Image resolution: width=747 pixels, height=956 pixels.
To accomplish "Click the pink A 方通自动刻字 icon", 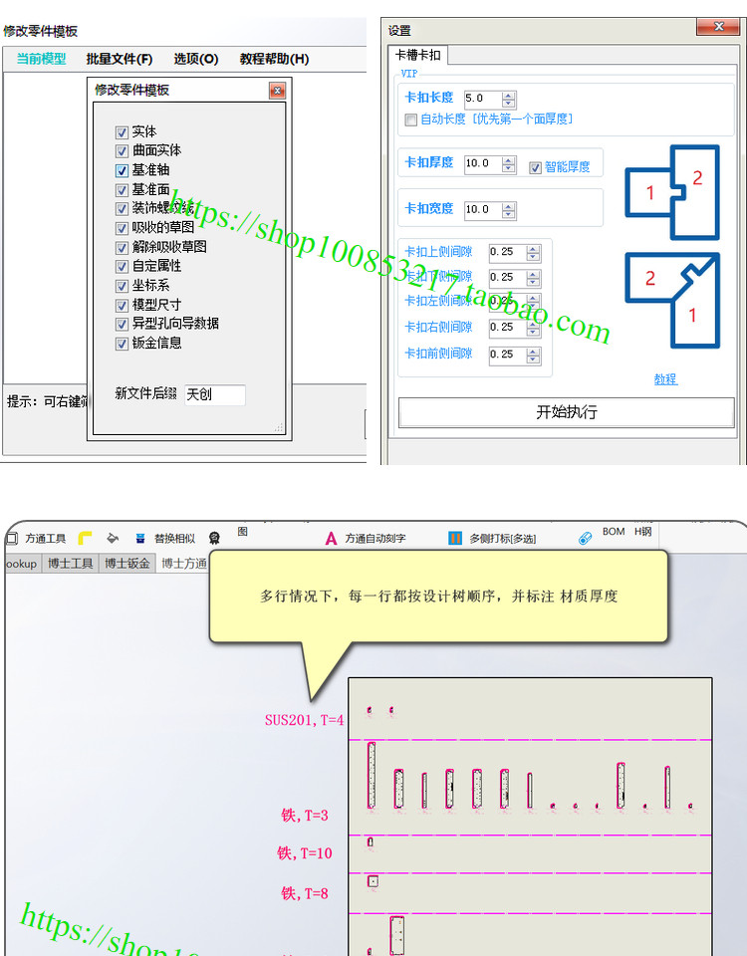I will click(331, 539).
